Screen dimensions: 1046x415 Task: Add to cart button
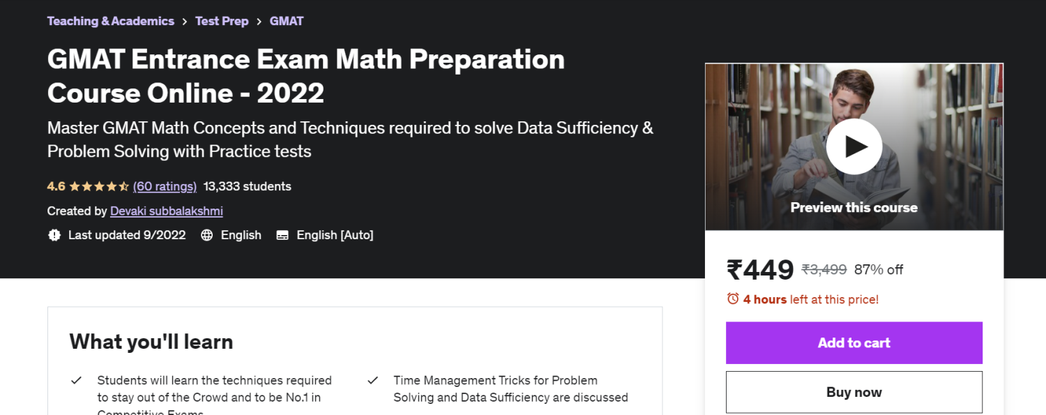(x=854, y=342)
